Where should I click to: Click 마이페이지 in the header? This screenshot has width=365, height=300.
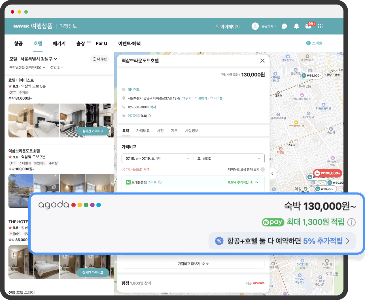pos(228,26)
